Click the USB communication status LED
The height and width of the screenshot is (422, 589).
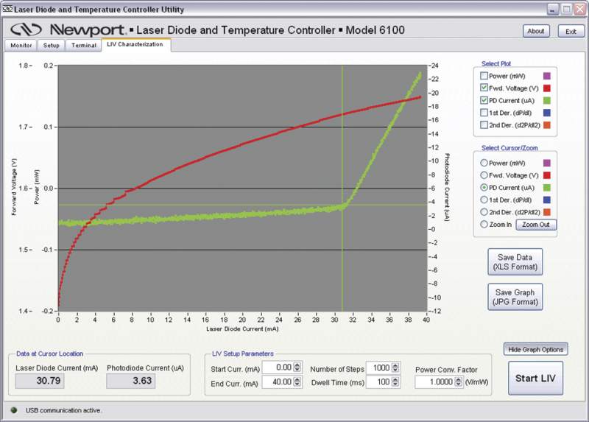pos(14,410)
